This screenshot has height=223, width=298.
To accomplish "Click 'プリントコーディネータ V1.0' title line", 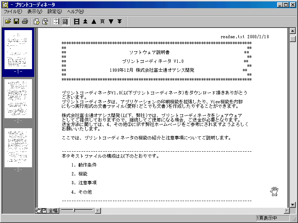I will click(x=153, y=61).
